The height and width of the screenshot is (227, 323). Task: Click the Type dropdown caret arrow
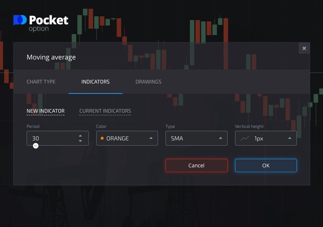pos(220,138)
